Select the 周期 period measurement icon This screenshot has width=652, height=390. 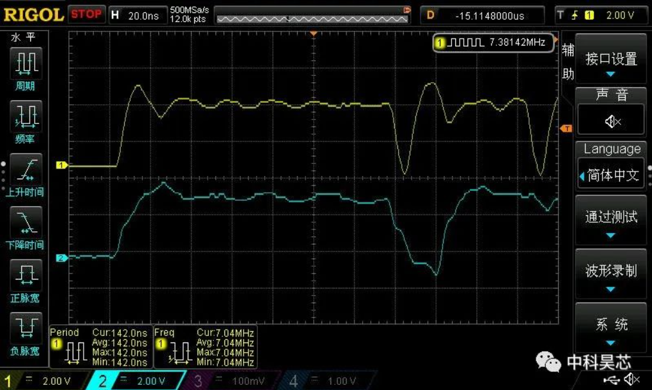[25, 63]
